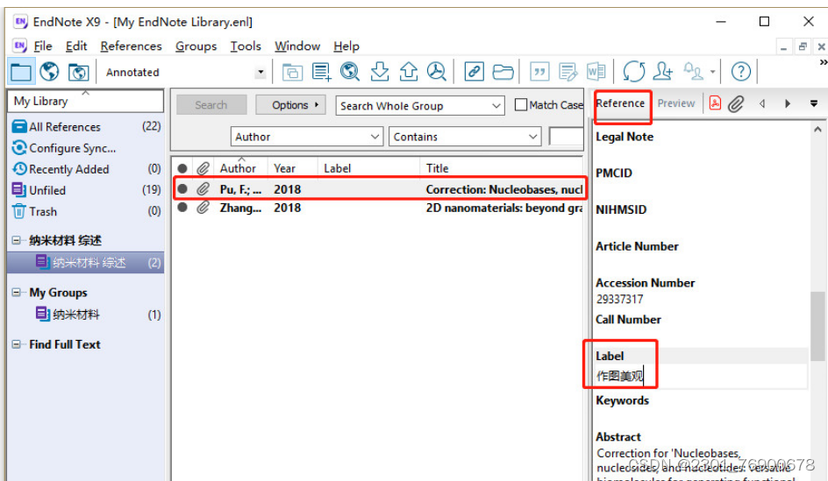
Task: Click the search text input field
Action: pos(566,137)
